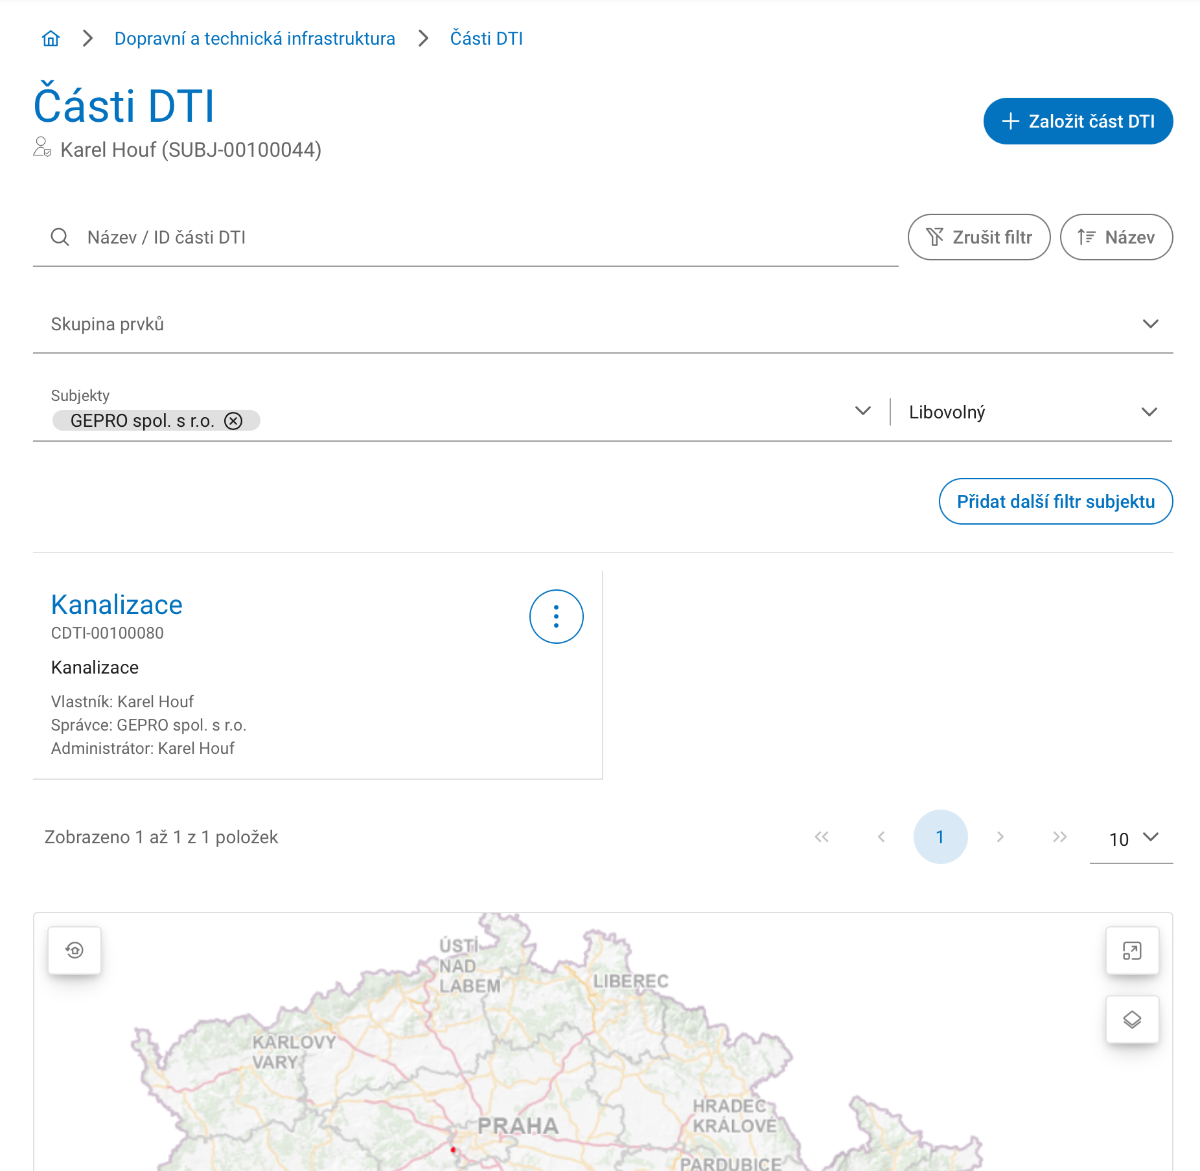1200x1171 pixels.
Task: Click the Subjekty field label
Action: click(x=80, y=396)
